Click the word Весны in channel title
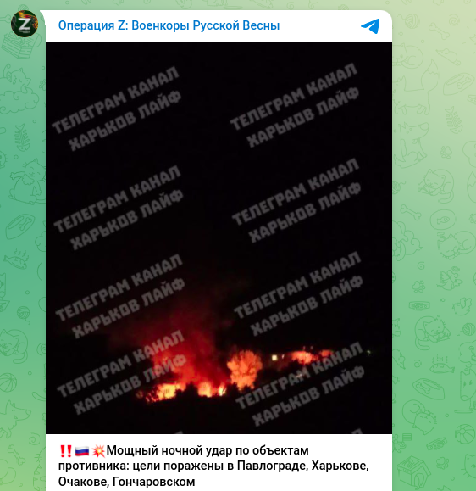 click(261, 25)
